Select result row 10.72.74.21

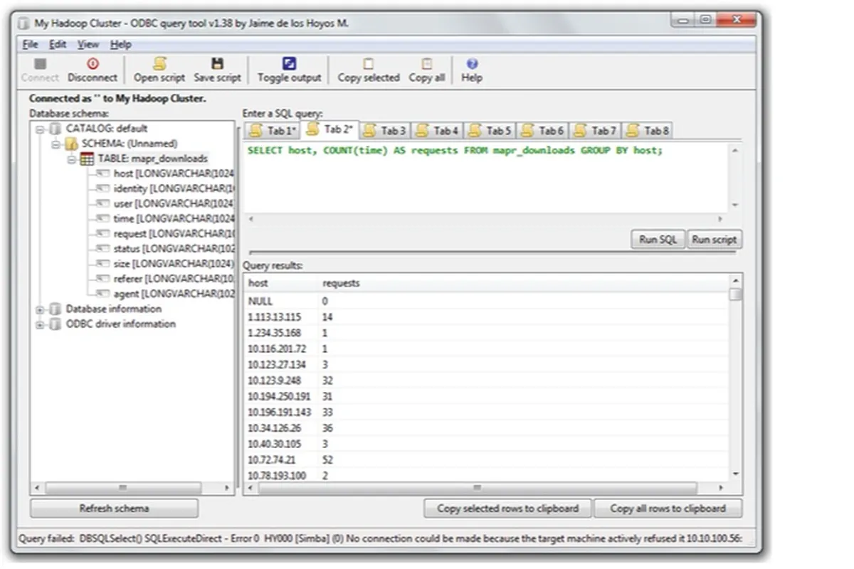tap(487, 459)
